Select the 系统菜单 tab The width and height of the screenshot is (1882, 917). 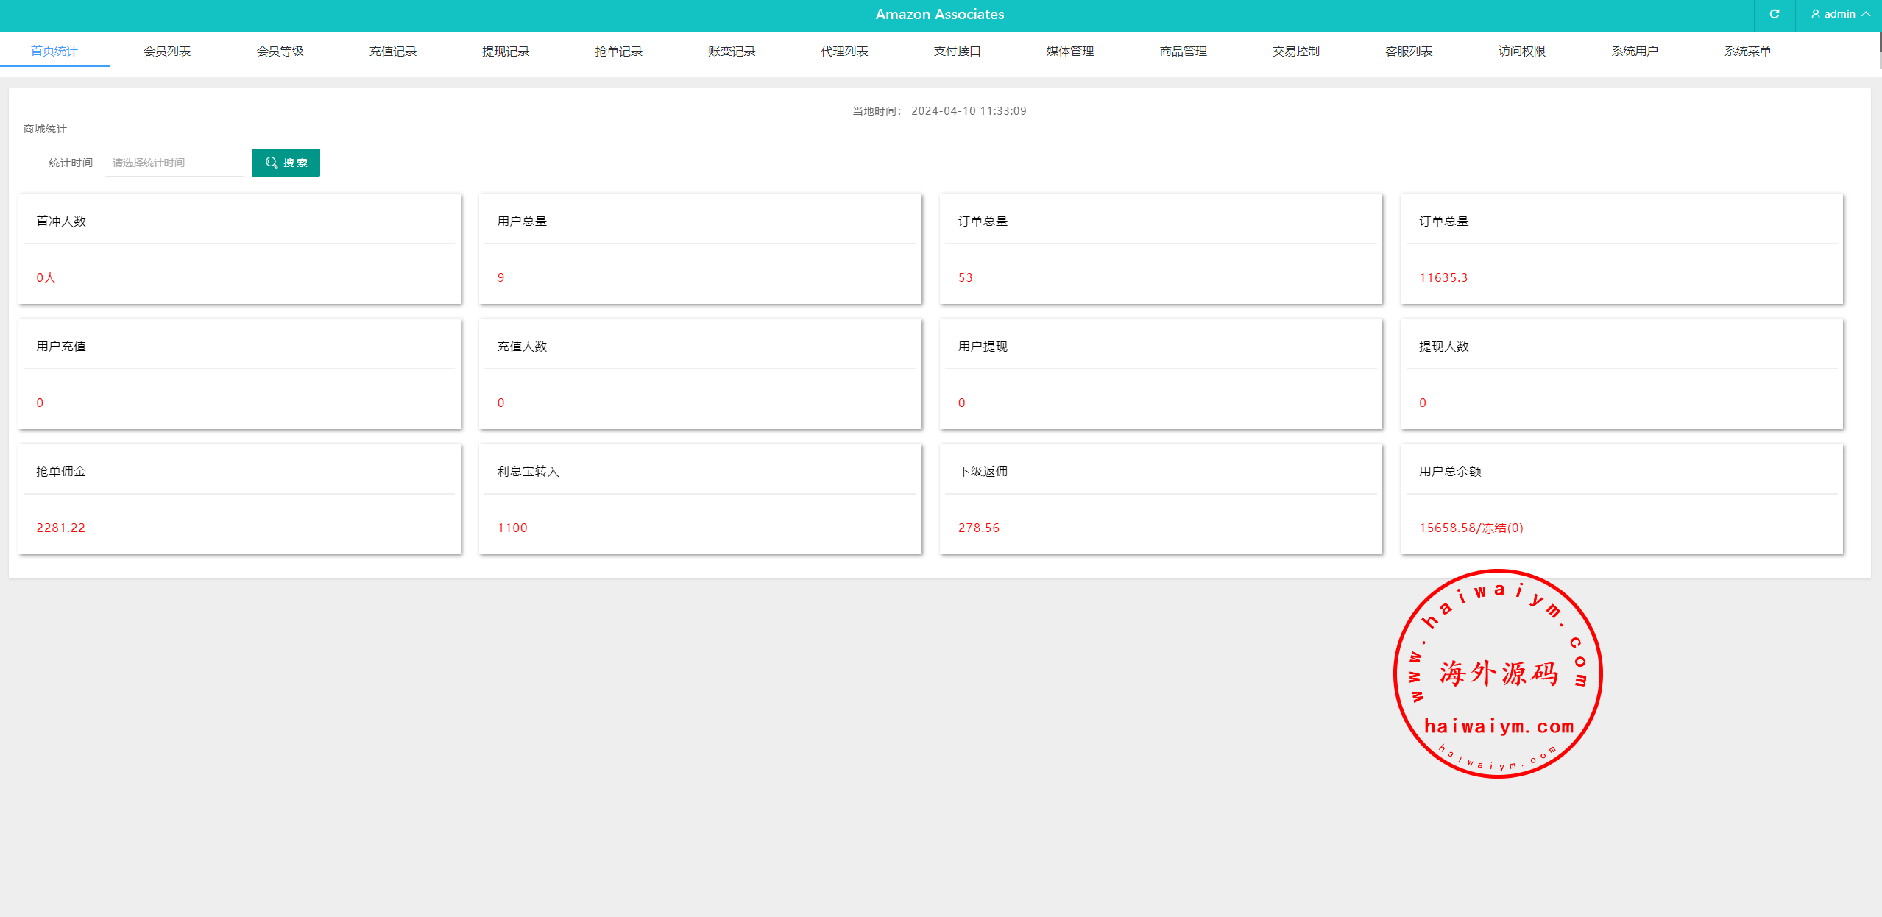[x=1747, y=51]
